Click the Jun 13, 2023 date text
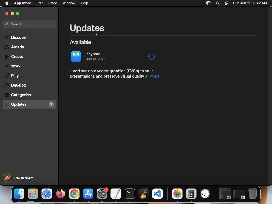272x204 pixels. (x=96, y=59)
